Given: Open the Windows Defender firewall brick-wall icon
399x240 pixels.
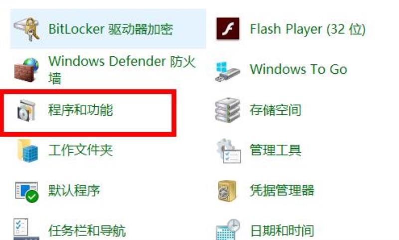Looking at the screenshot, I should [26, 70].
